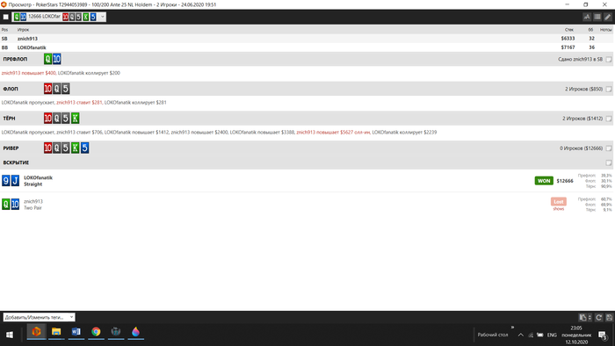615x346 pixels.
Task: Click the $7167 stack value
Action: pos(568,47)
